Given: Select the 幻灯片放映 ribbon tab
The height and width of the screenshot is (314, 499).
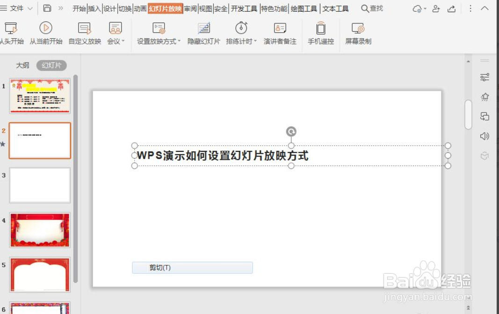Looking at the screenshot, I should tap(165, 8).
